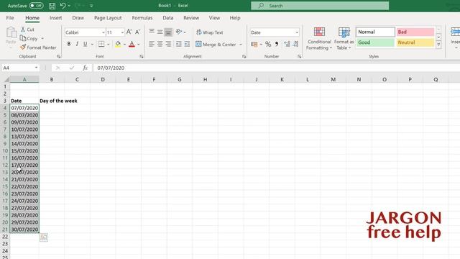Click Accounting Number Format icon
Screen dimensions: 460x259
(254, 44)
